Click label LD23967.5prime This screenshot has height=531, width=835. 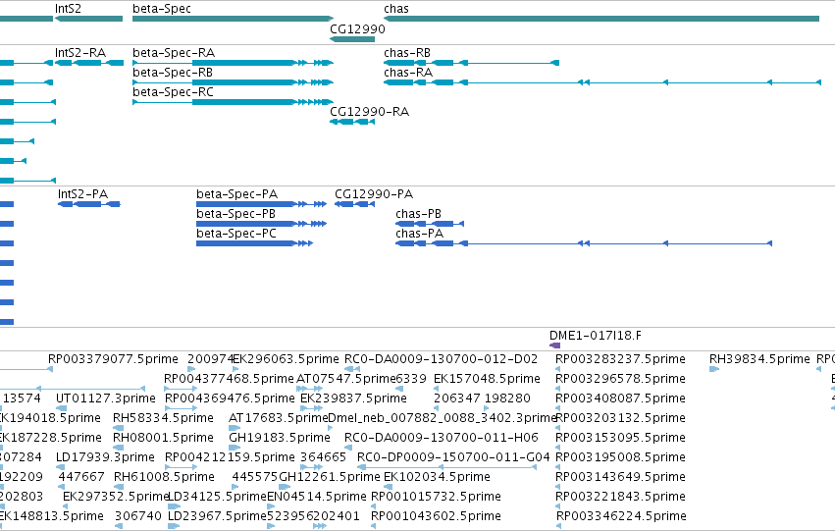tap(217, 516)
